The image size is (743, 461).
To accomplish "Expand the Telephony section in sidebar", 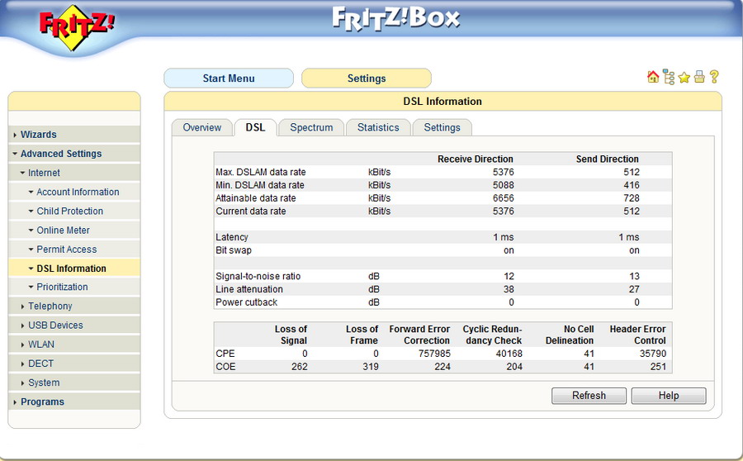I will point(50,307).
